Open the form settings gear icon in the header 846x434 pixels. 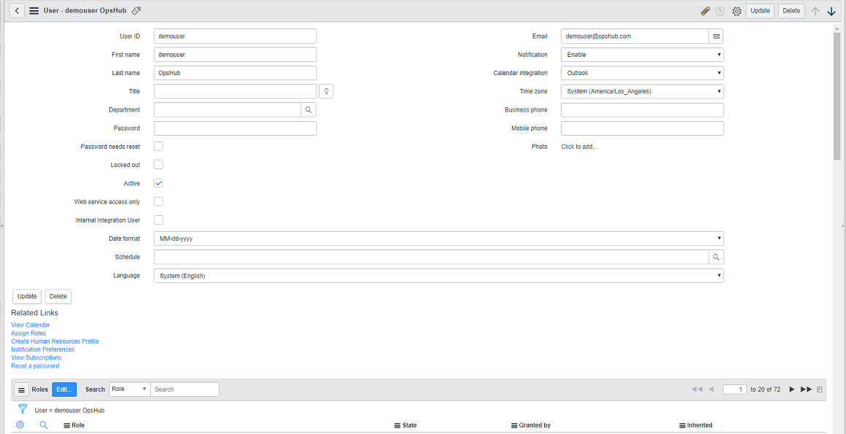pyautogui.click(x=737, y=11)
